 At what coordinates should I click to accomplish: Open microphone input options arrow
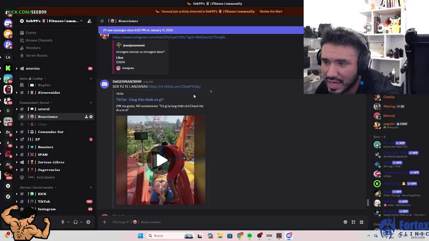click(68, 222)
